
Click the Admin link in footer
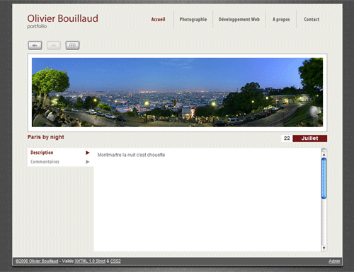334,261
